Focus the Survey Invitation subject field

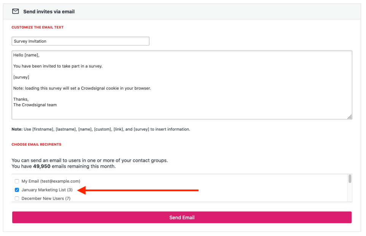(x=80, y=41)
